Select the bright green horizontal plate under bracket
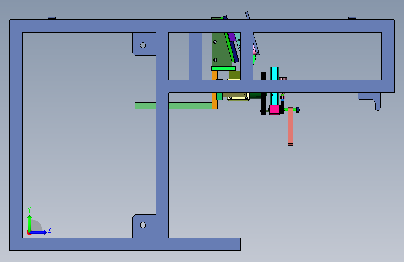 (x=223, y=69)
